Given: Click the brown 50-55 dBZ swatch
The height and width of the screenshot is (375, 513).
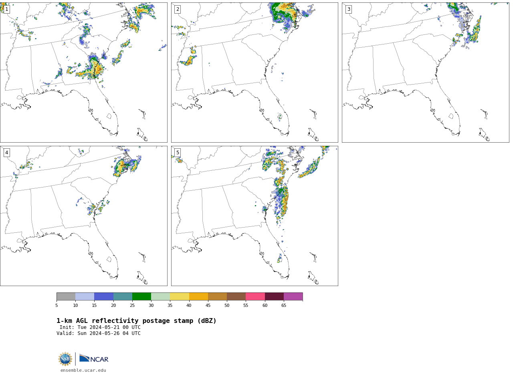Looking at the screenshot, I should point(236,296).
